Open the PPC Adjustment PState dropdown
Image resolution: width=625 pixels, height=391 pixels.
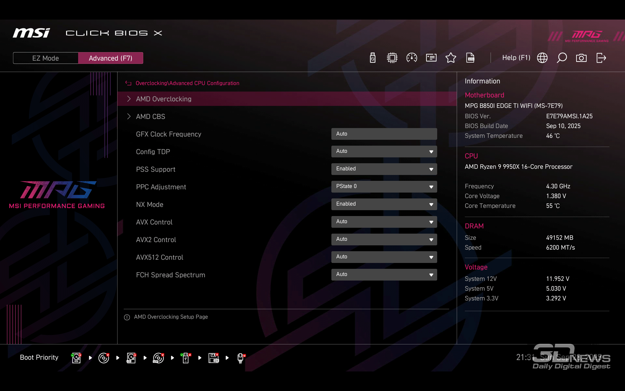pyautogui.click(x=384, y=186)
